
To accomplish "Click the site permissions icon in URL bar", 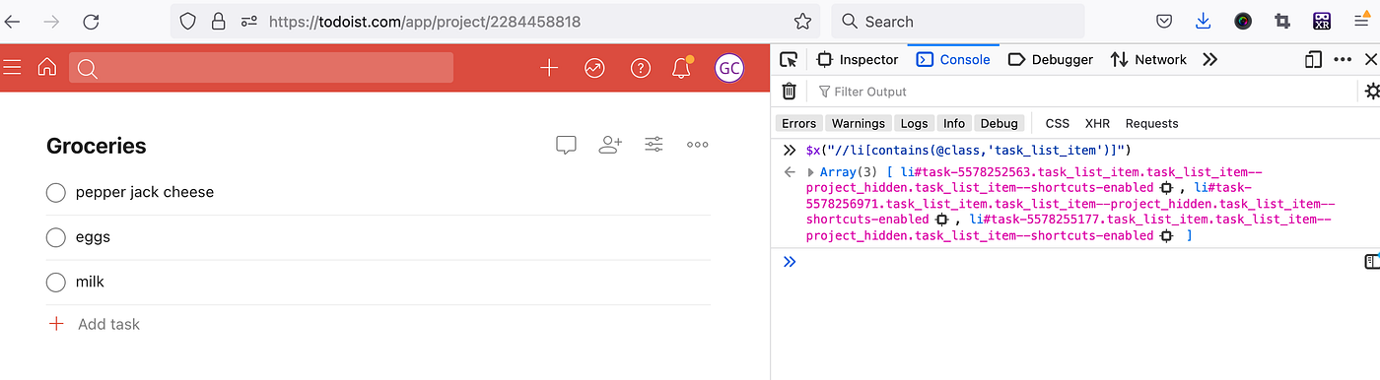I will 249,21.
